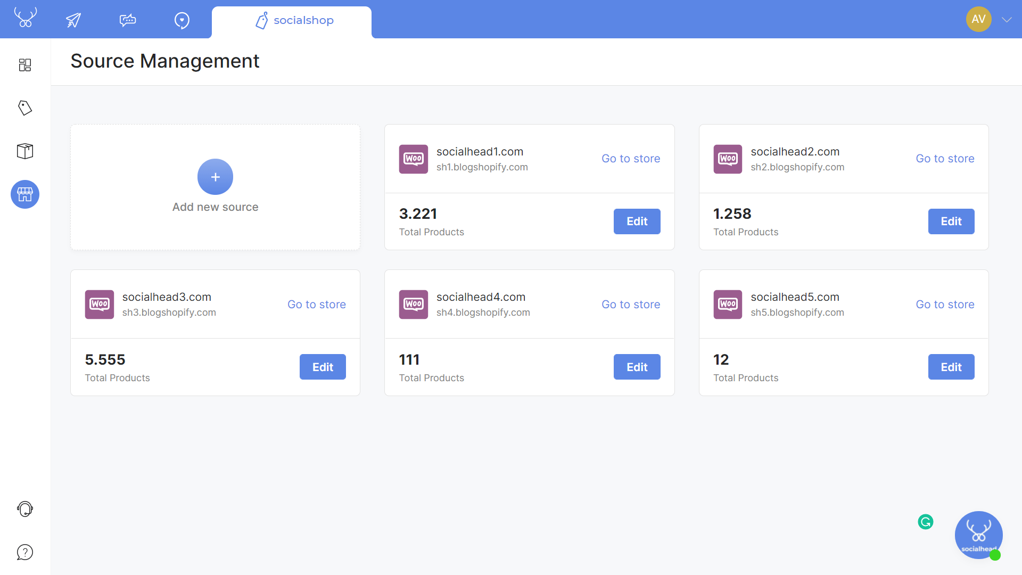Image resolution: width=1022 pixels, height=575 pixels.
Task: Click the plus Add new source button
Action: click(x=215, y=177)
